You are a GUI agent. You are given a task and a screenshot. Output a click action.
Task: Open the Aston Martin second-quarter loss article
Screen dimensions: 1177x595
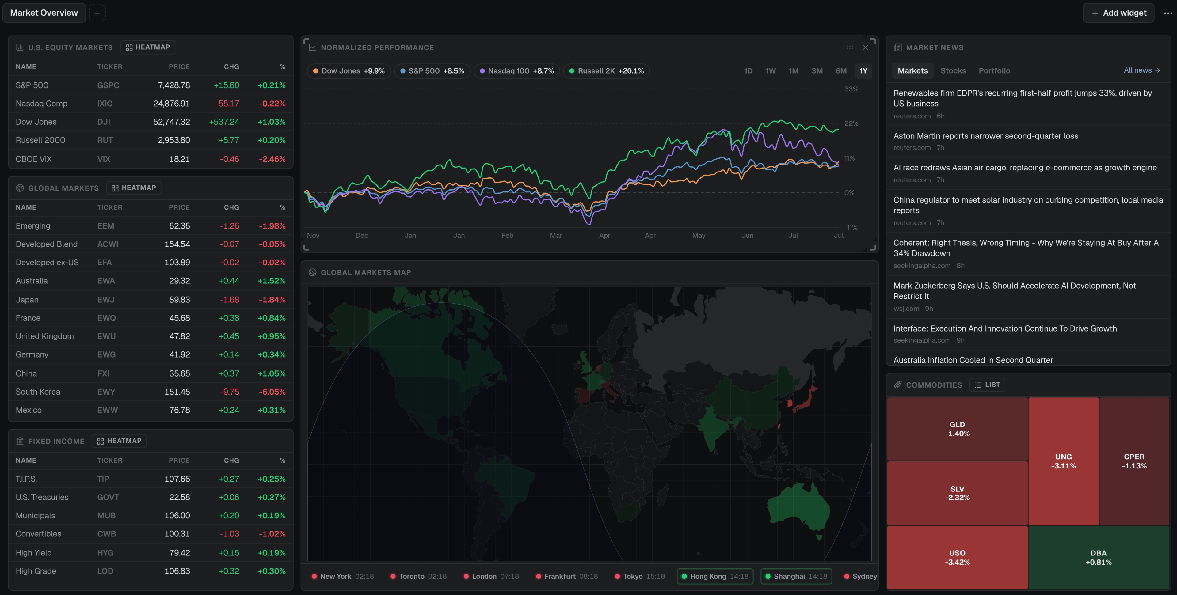pos(1028,142)
